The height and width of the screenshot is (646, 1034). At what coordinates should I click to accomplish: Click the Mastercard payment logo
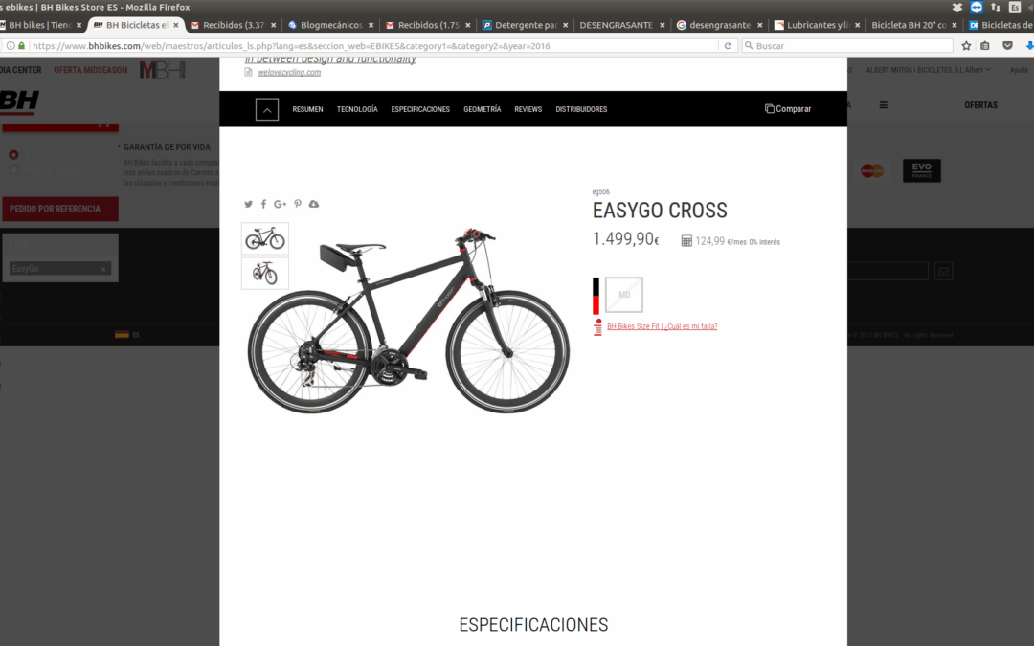[x=872, y=170]
